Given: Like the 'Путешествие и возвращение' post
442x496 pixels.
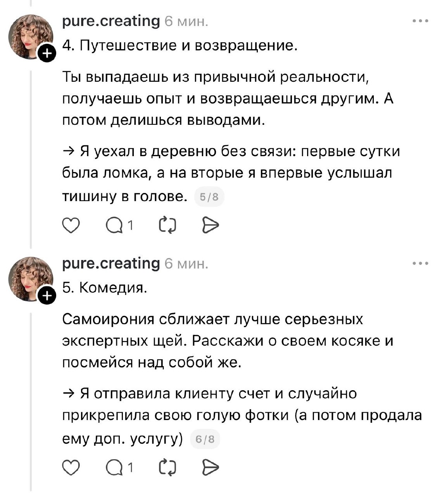Looking at the screenshot, I should [x=71, y=225].
